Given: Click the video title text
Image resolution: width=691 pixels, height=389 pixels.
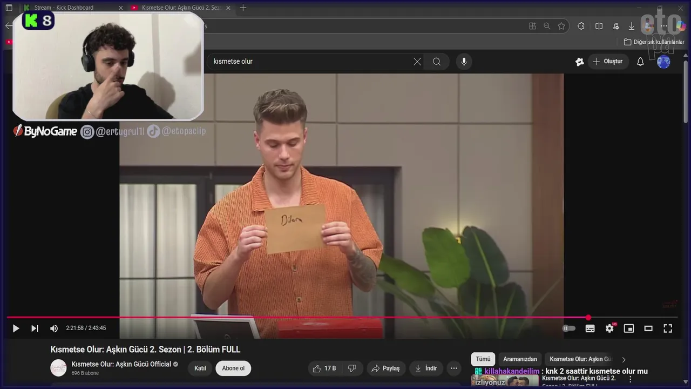Looking at the screenshot, I should pyautogui.click(x=145, y=350).
